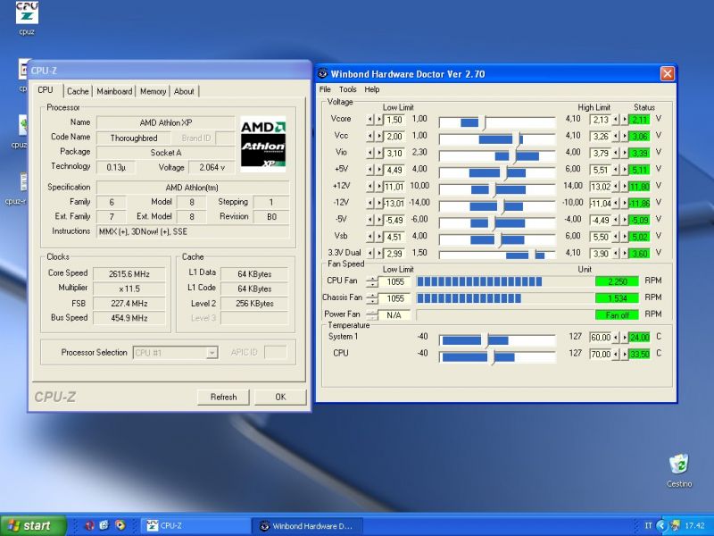The image size is (714, 536).
Task: Open the Mainboard tab in CPU-Z
Action: coord(114,91)
